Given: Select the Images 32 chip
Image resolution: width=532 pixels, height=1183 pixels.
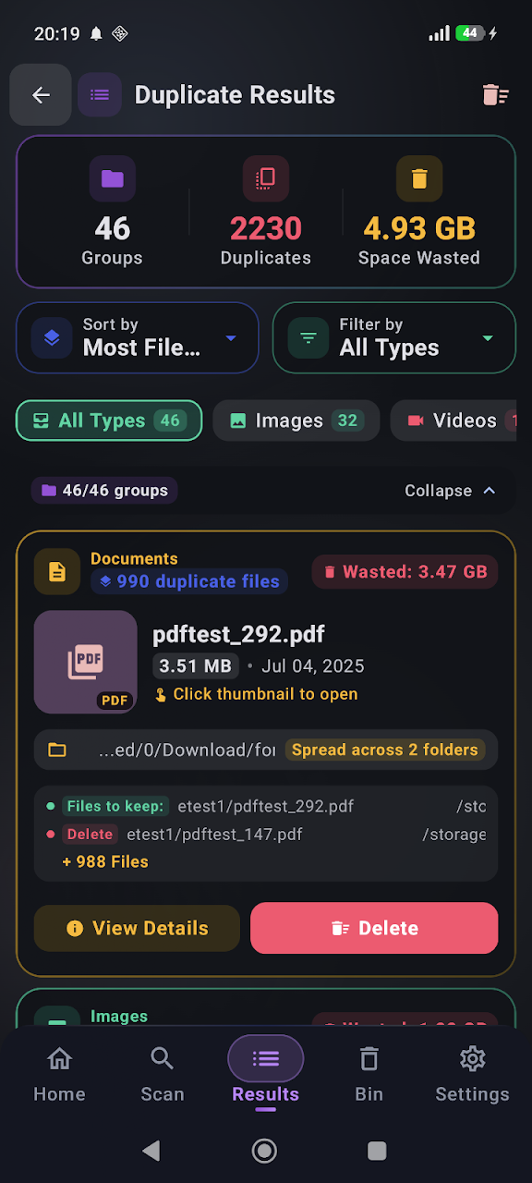Looking at the screenshot, I should pos(296,421).
